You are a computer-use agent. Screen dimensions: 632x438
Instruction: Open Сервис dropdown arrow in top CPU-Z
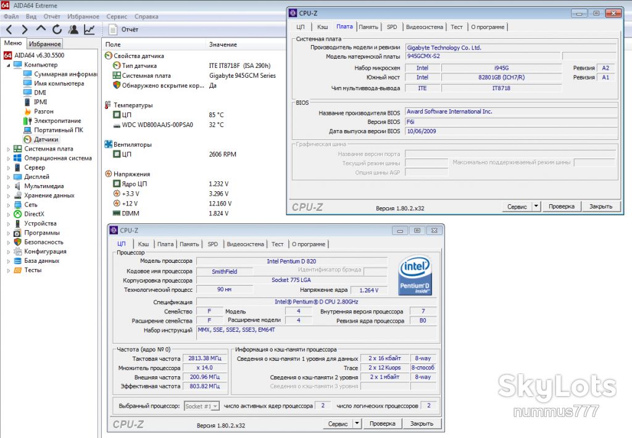click(x=536, y=206)
